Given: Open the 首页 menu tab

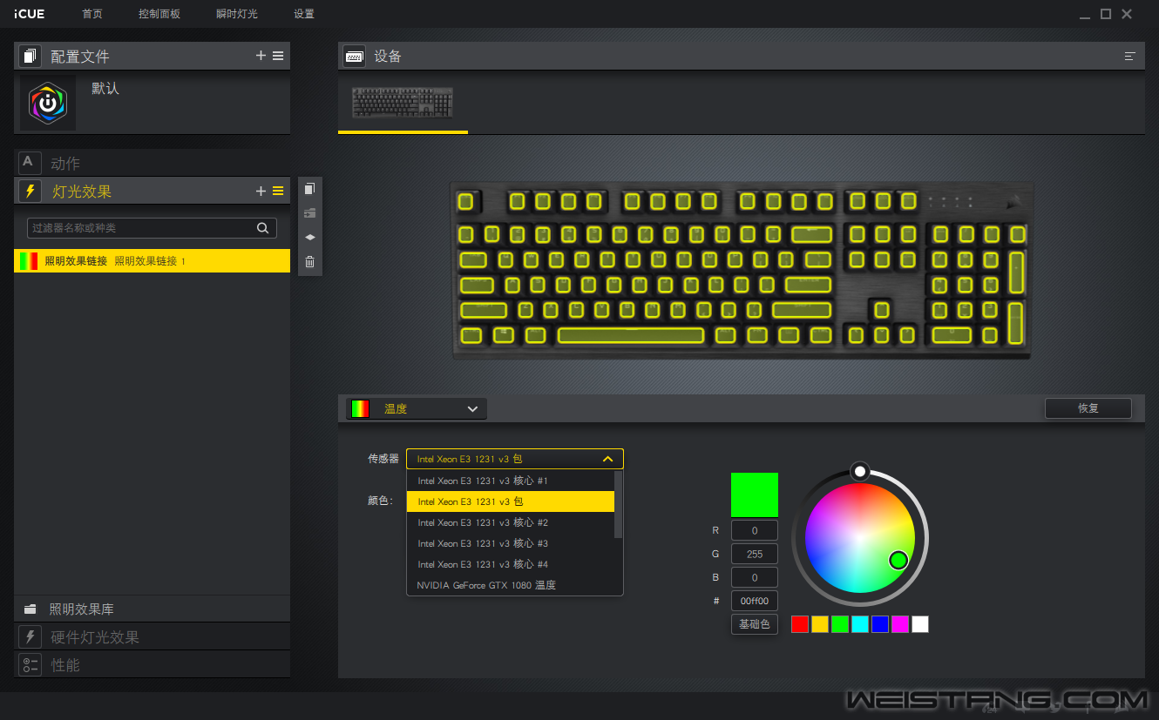Looking at the screenshot, I should click(x=91, y=14).
